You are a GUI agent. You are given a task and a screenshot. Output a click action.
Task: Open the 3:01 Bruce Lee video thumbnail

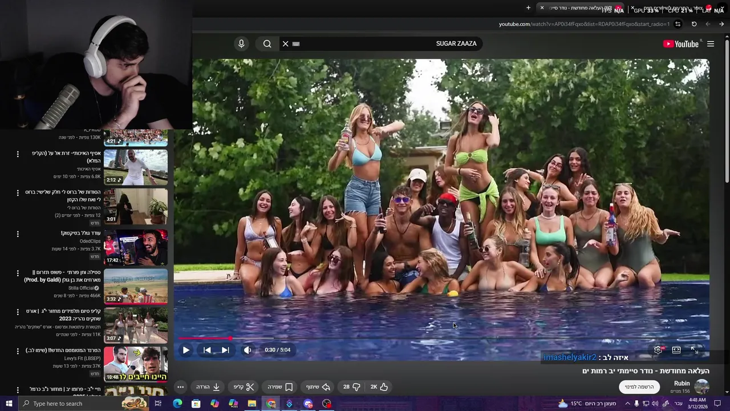point(136,207)
